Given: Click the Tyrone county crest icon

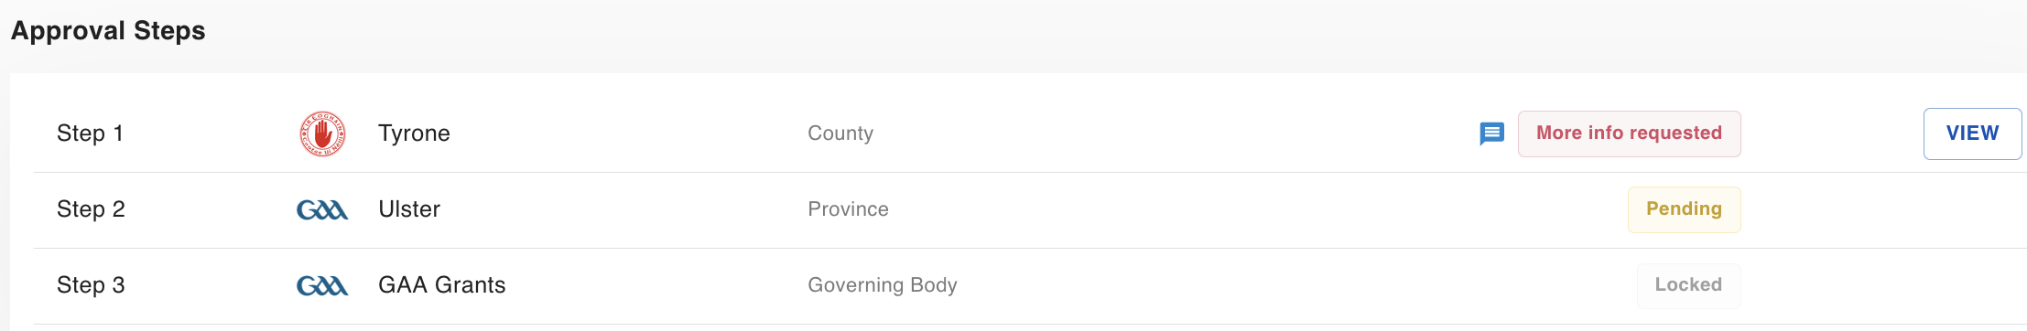Looking at the screenshot, I should pos(322,134).
